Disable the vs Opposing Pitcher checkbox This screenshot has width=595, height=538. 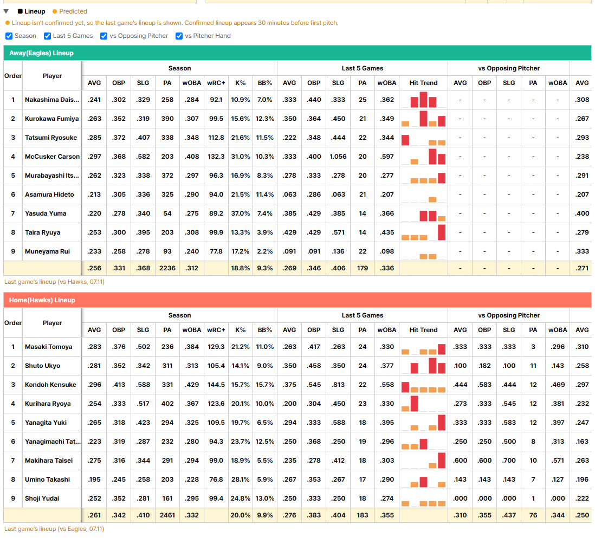(104, 36)
